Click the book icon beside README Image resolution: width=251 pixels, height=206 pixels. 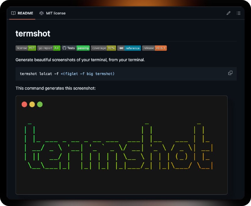13,13
